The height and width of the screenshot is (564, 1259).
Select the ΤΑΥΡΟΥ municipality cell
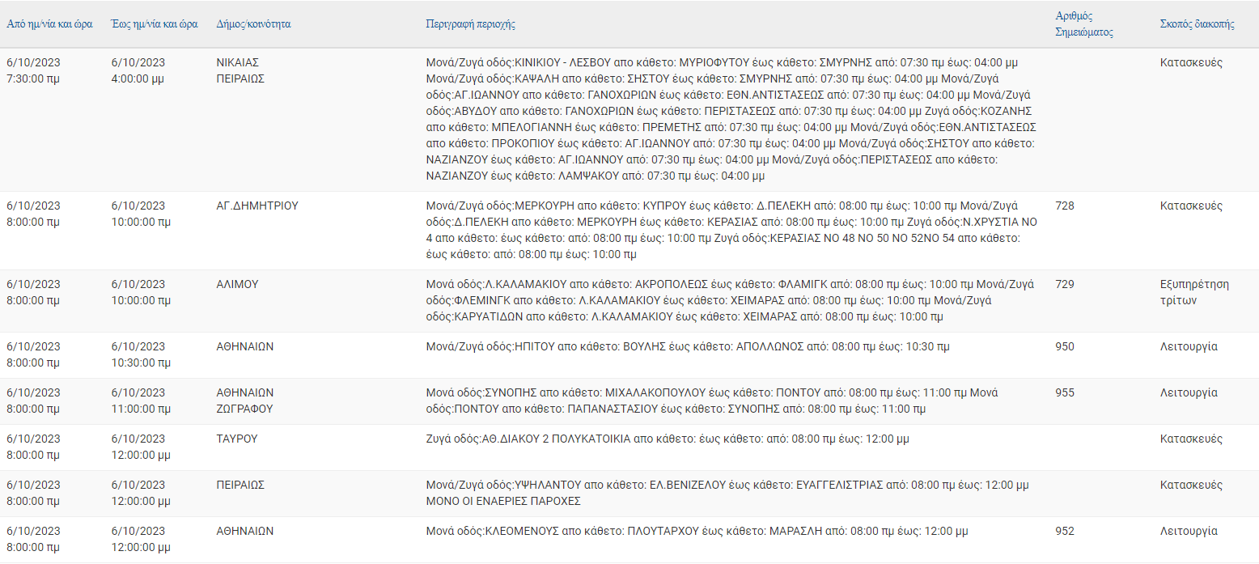[x=237, y=439]
